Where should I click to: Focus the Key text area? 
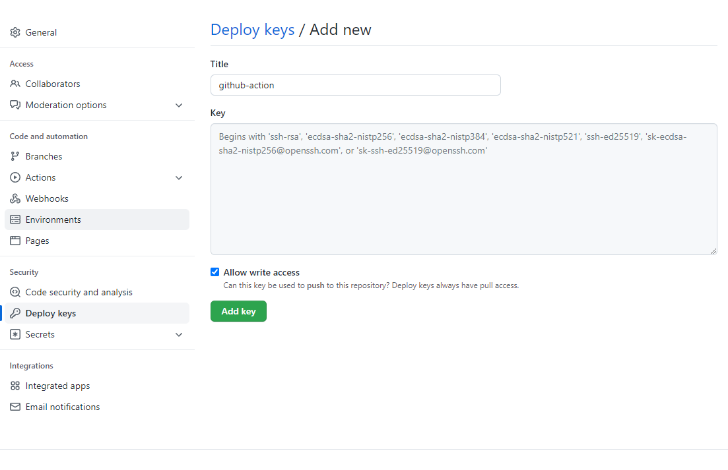(x=463, y=198)
